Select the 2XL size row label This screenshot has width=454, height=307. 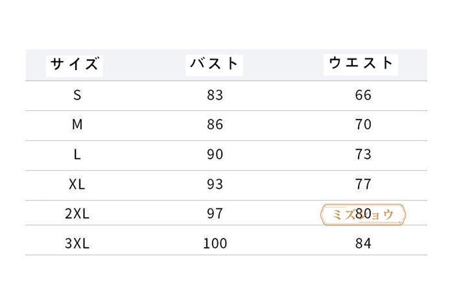pos(77,214)
